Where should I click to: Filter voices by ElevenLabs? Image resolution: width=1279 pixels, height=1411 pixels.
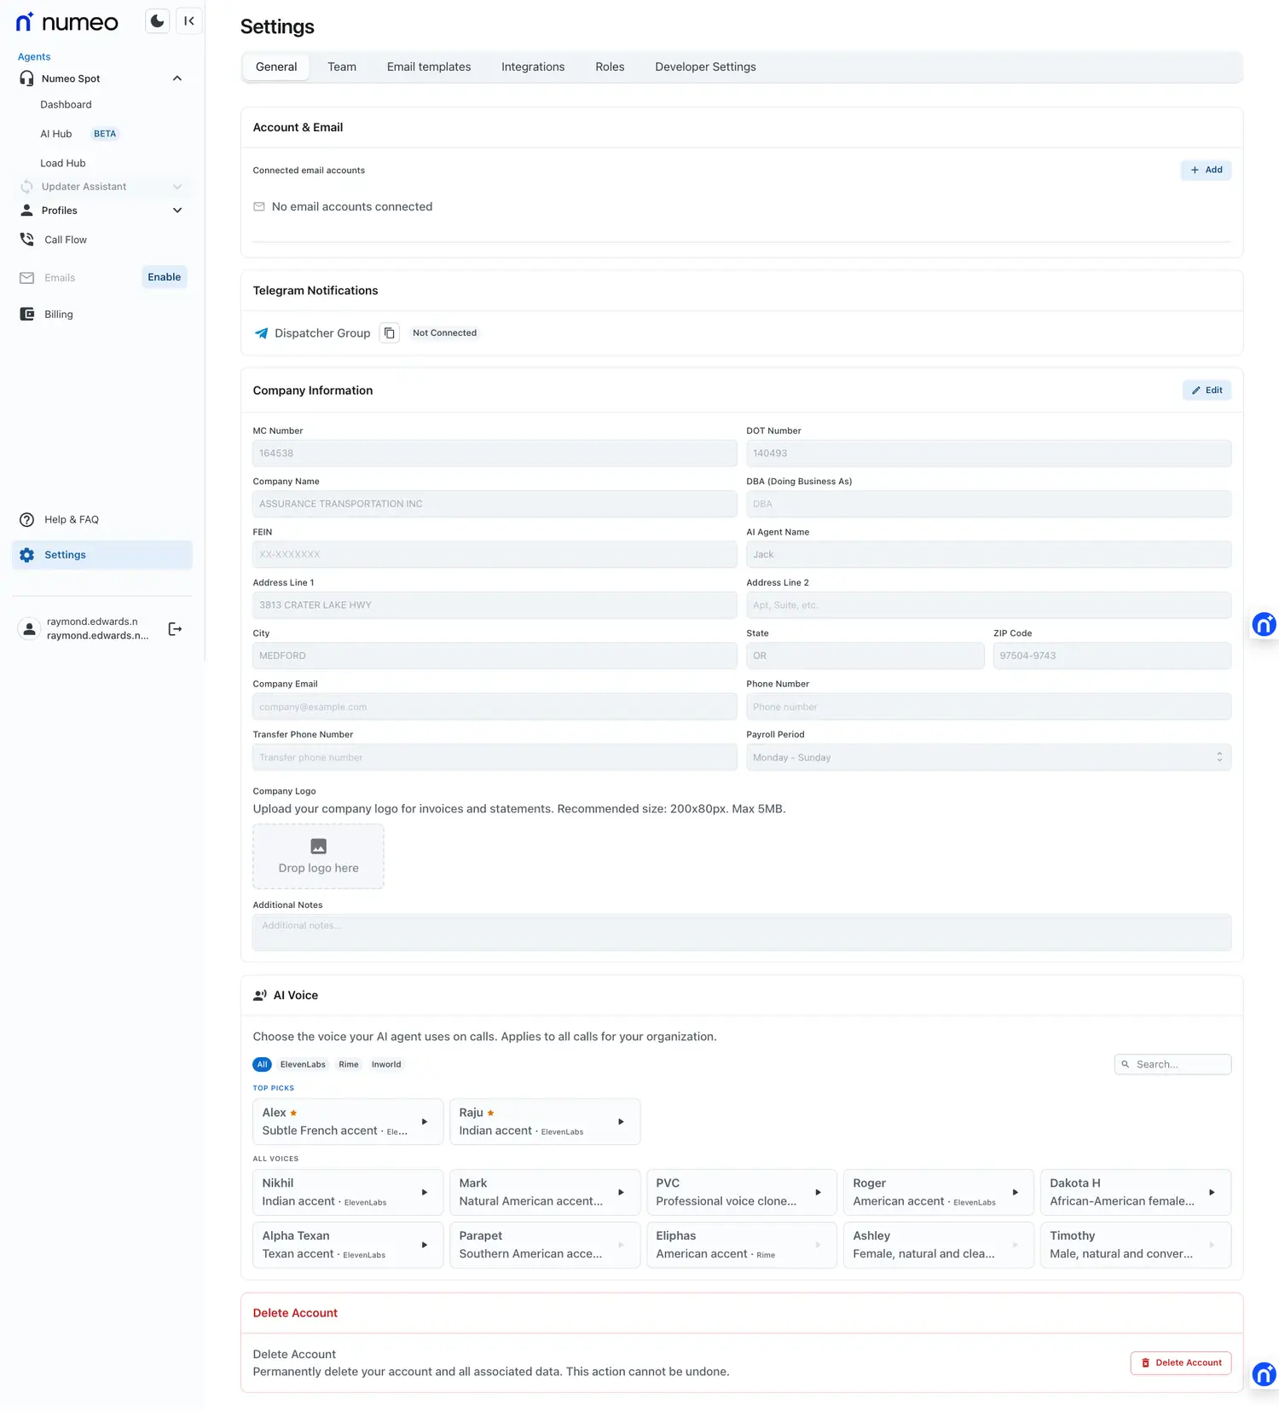[303, 1065]
